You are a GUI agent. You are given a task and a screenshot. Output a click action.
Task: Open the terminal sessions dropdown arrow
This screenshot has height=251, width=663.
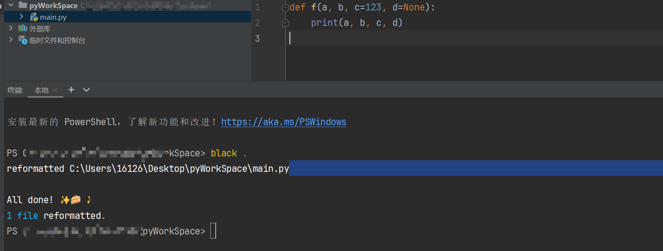coord(86,90)
